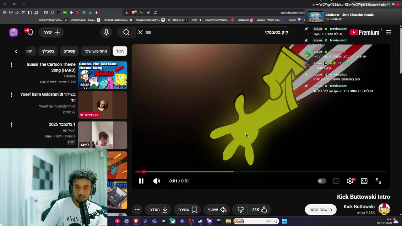Open The best ChatBot bookmark
The width and height of the screenshot is (402, 226).
pos(118,20)
